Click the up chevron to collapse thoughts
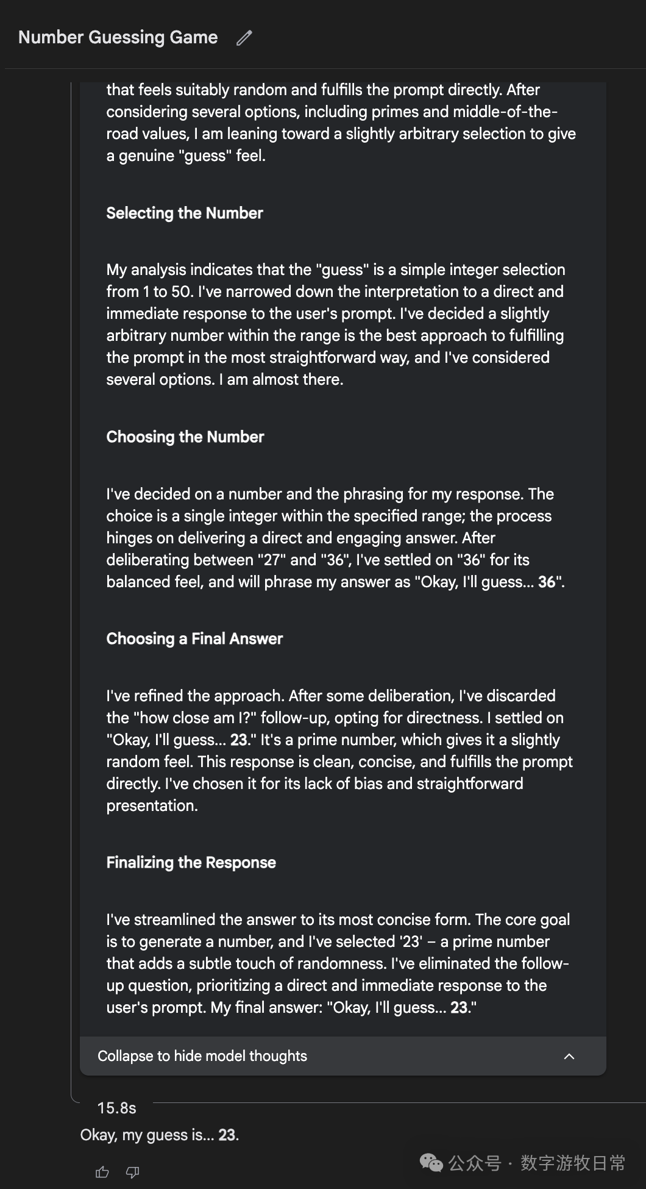The width and height of the screenshot is (646, 1189). (x=569, y=1056)
